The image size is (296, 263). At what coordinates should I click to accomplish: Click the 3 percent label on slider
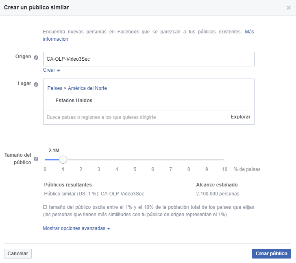(99, 169)
